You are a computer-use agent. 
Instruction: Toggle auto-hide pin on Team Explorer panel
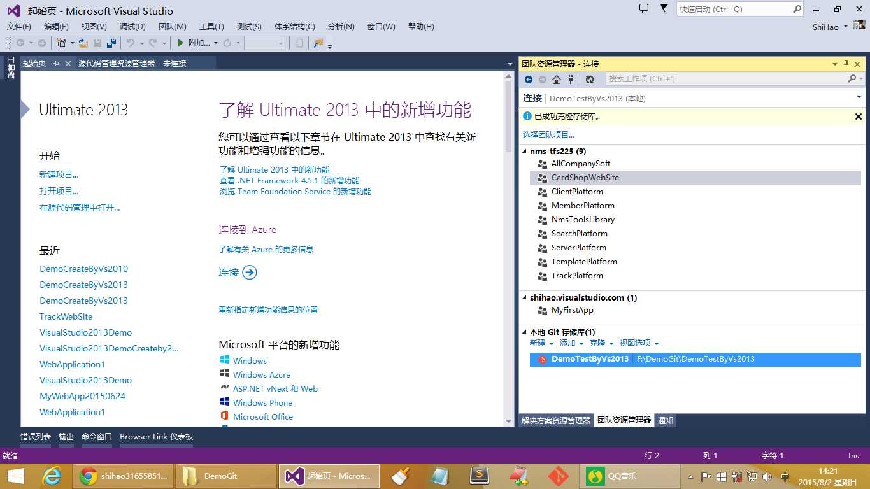pyautogui.click(x=846, y=64)
